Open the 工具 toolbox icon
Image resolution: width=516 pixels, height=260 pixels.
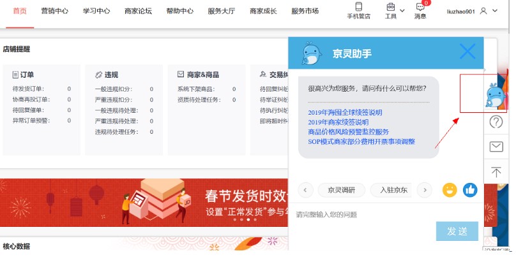tap(391, 6)
